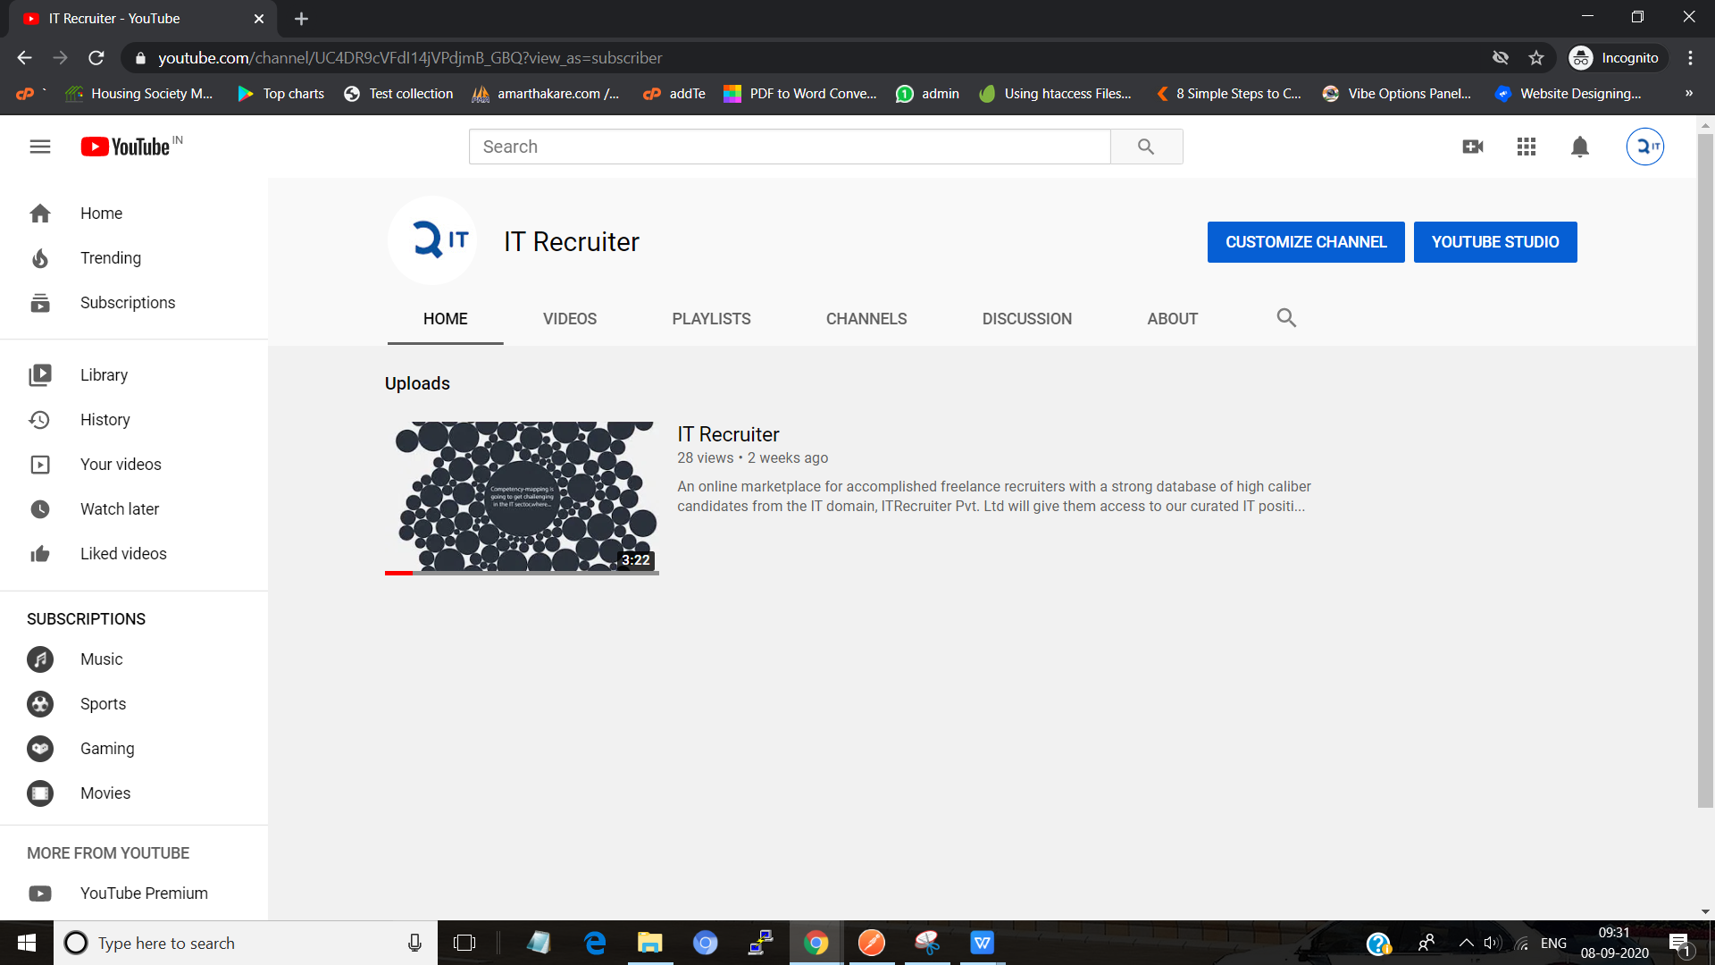
Task: Click the channel search magnifier icon
Action: (x=1286, y=318)
